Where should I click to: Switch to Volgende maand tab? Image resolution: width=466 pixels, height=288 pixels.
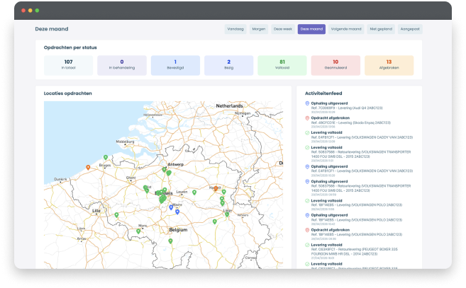(346, 29)
